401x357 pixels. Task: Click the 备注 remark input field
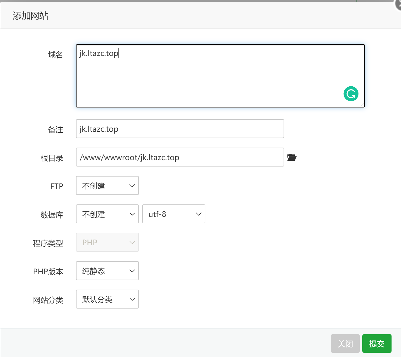click(180, 129)
